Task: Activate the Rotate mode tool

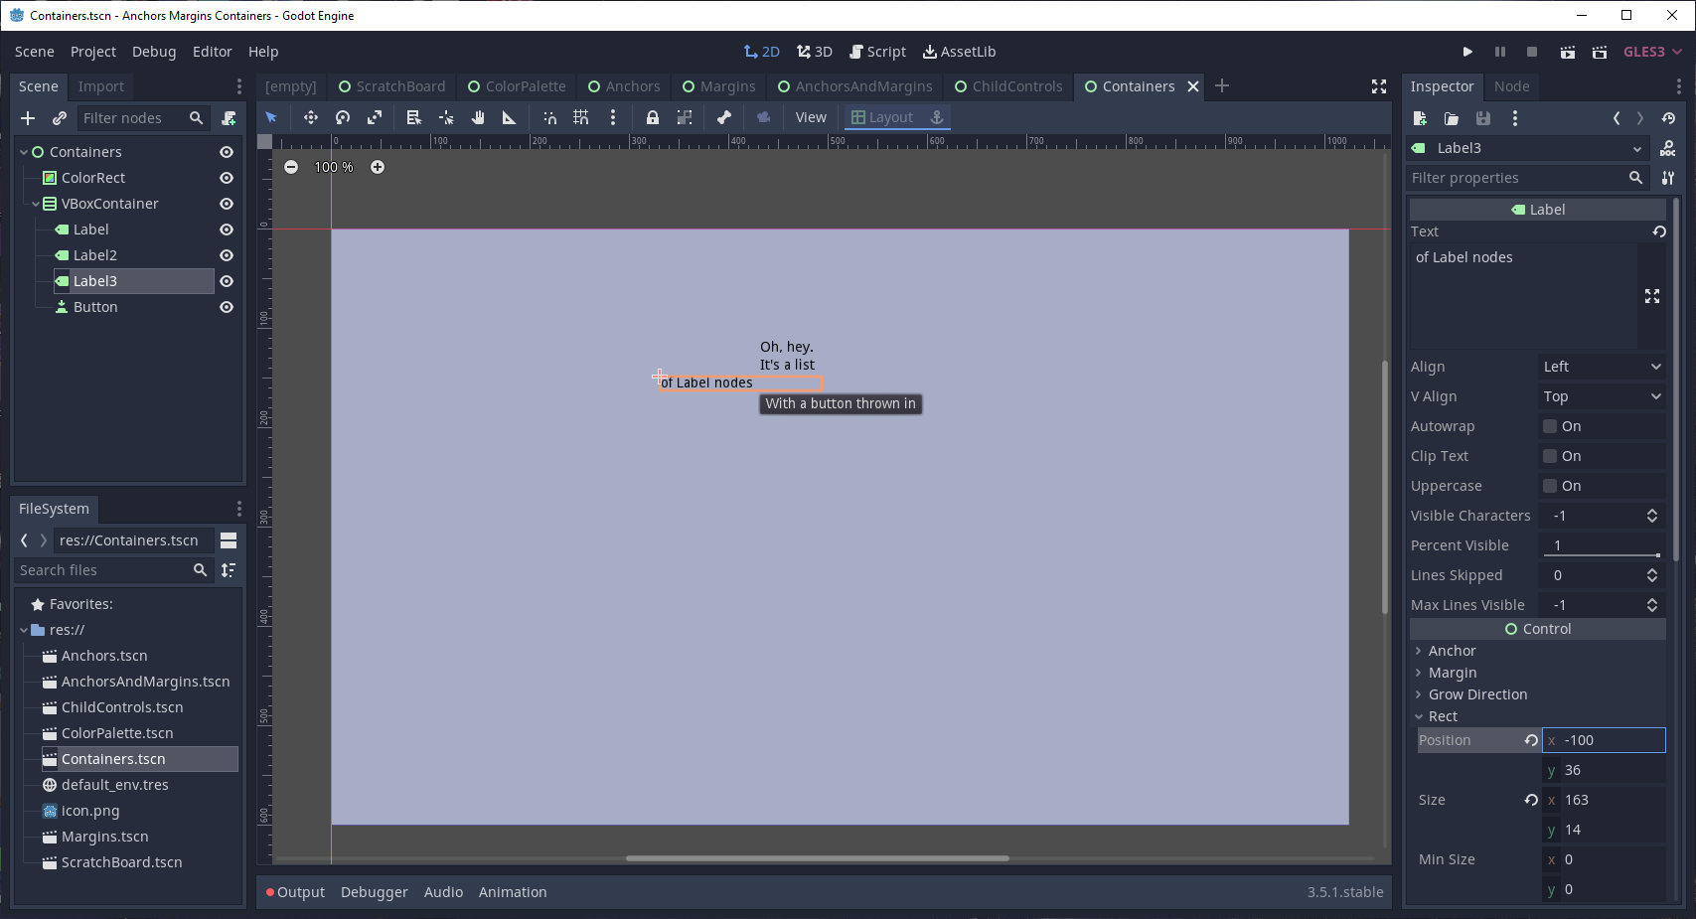Action: (x=343, y=117)
